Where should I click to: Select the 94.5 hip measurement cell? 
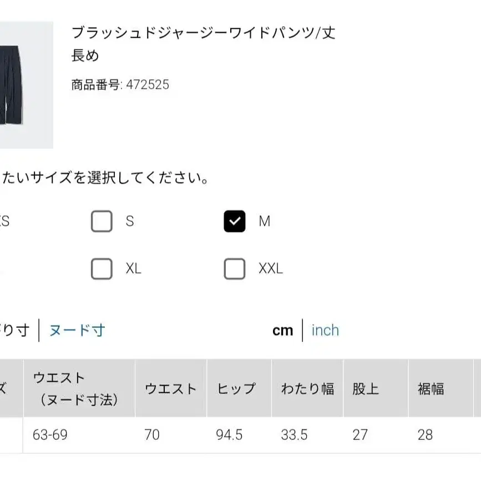[229, 434]
